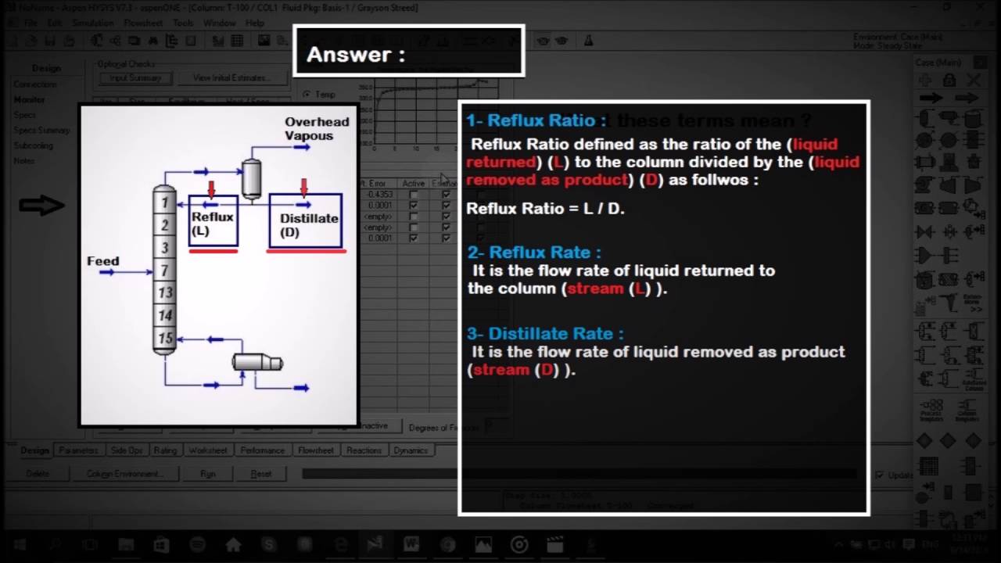Choose the Tee icon in object palette

coord(949,255)
